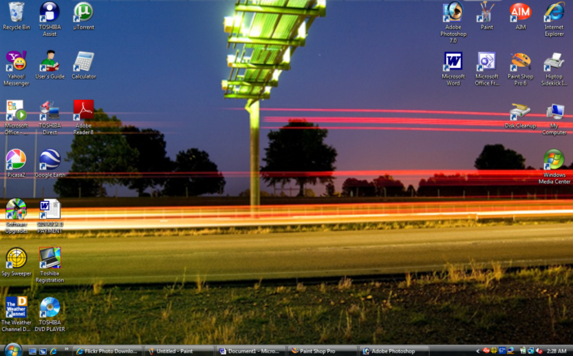Show hidden system tray icons arrow
Viewport: 573px width, 356px height.
[x=478, y=351]
